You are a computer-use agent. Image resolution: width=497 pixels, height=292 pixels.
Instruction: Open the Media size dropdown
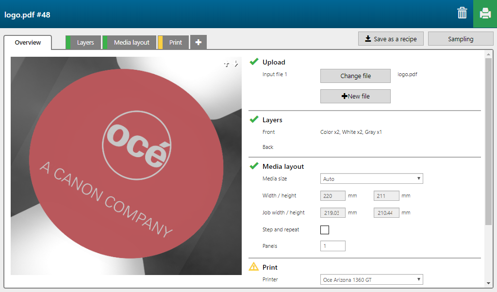[371, 178]
